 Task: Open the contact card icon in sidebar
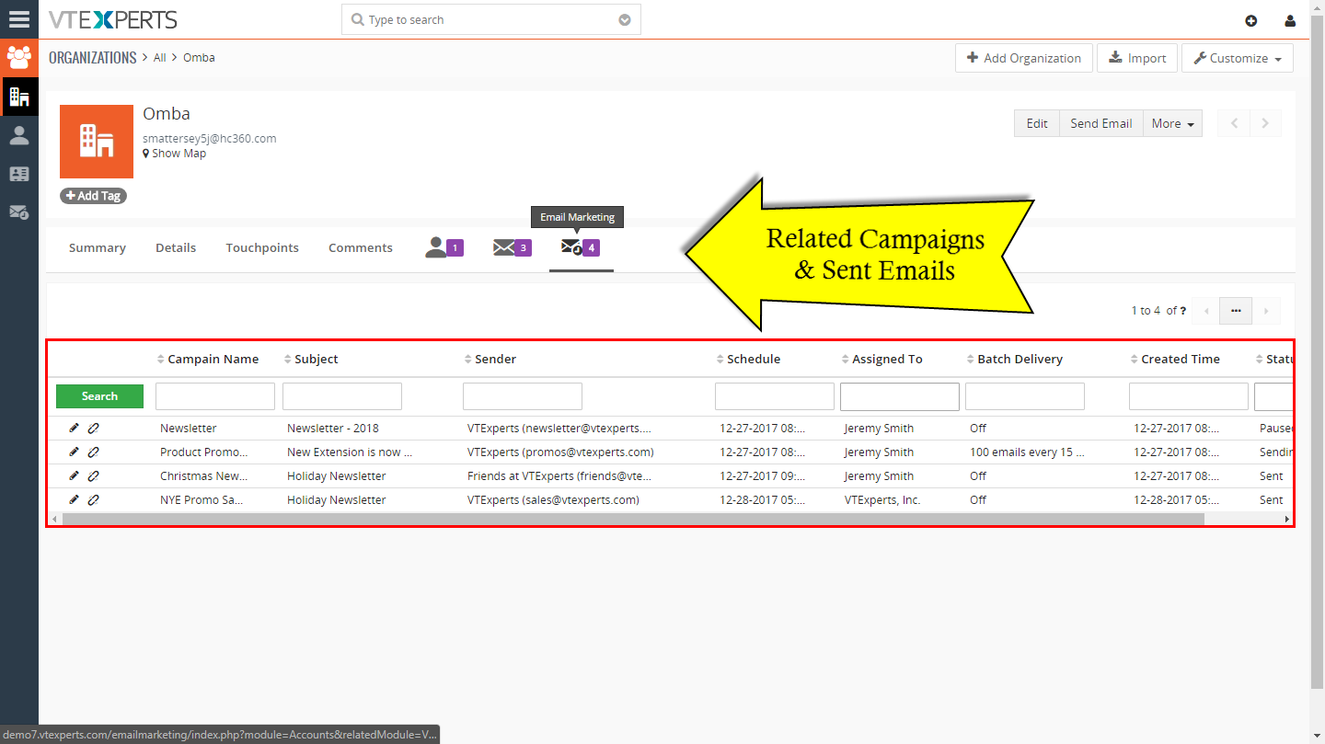click(x=19, y=174)
